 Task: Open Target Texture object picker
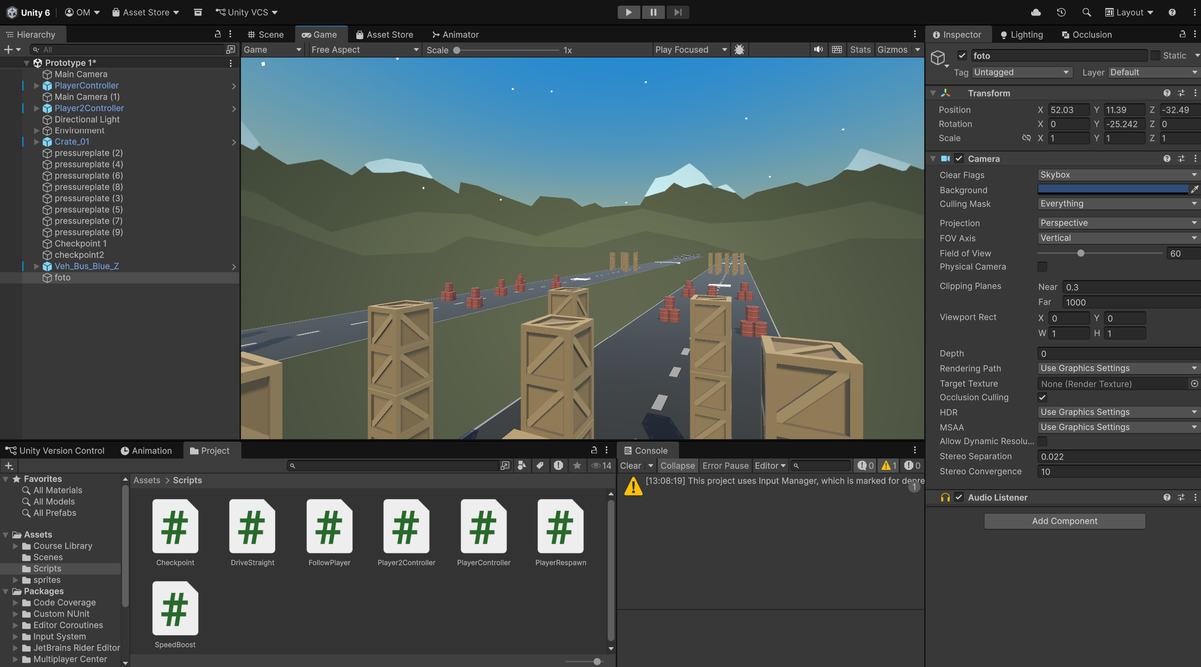[x=1194, y=384]
